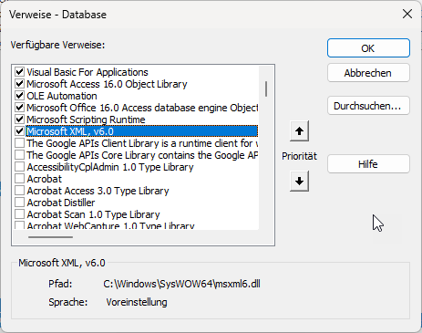The image size is (422, 333).
Task: Select 'Visual Basic For Applications' row text
Action: coord(87,72)
